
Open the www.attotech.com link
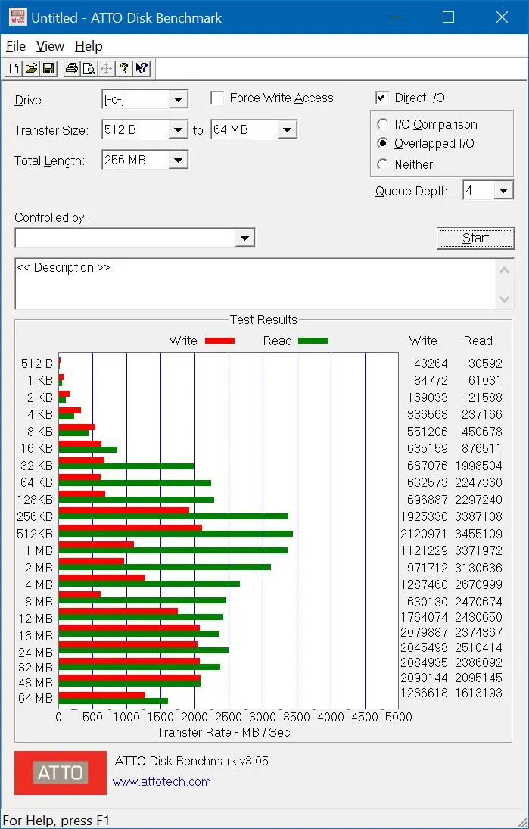point(162,781)
